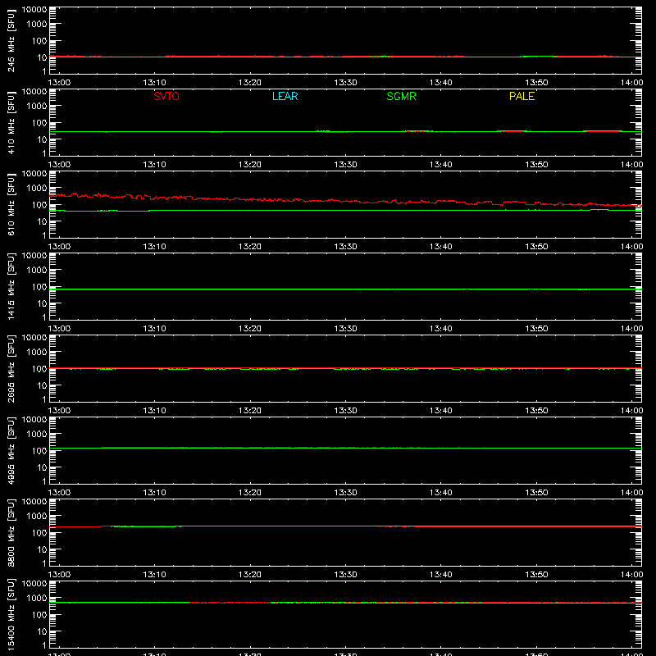Click the 10000 tick of 8800 MHz panel
The image size is (656, 656).
click(x=34, y=502)
